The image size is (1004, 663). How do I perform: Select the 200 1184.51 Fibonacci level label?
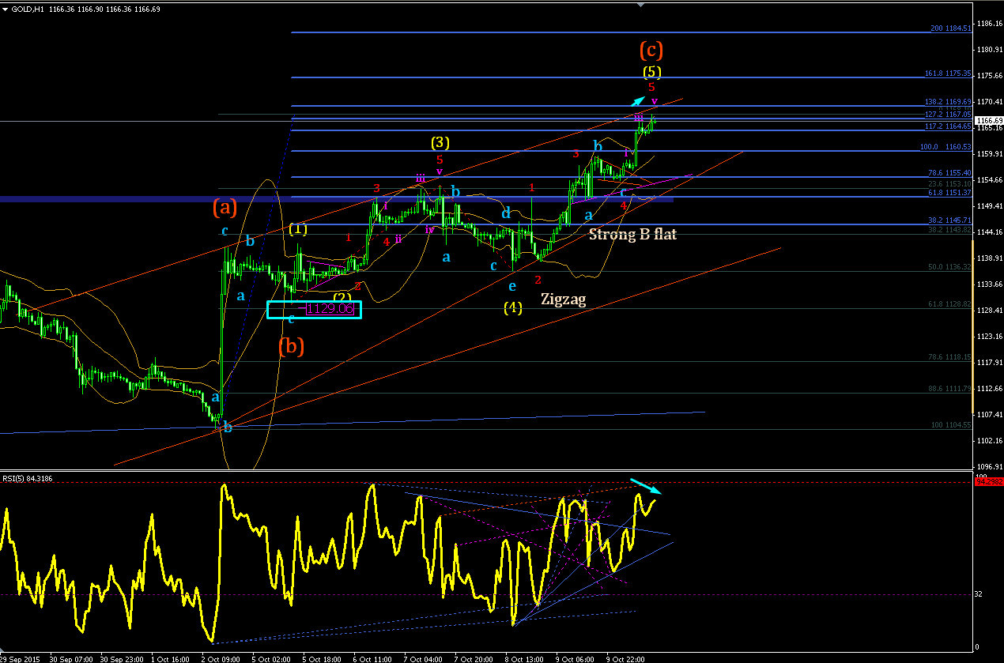[951, 28]
